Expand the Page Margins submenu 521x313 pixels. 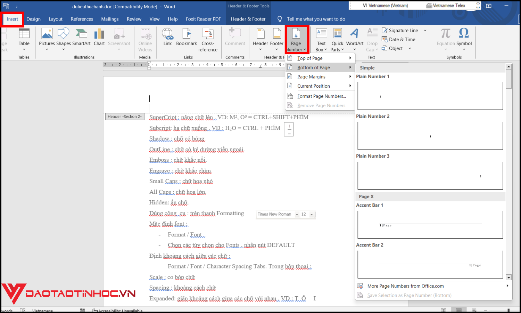350,77
